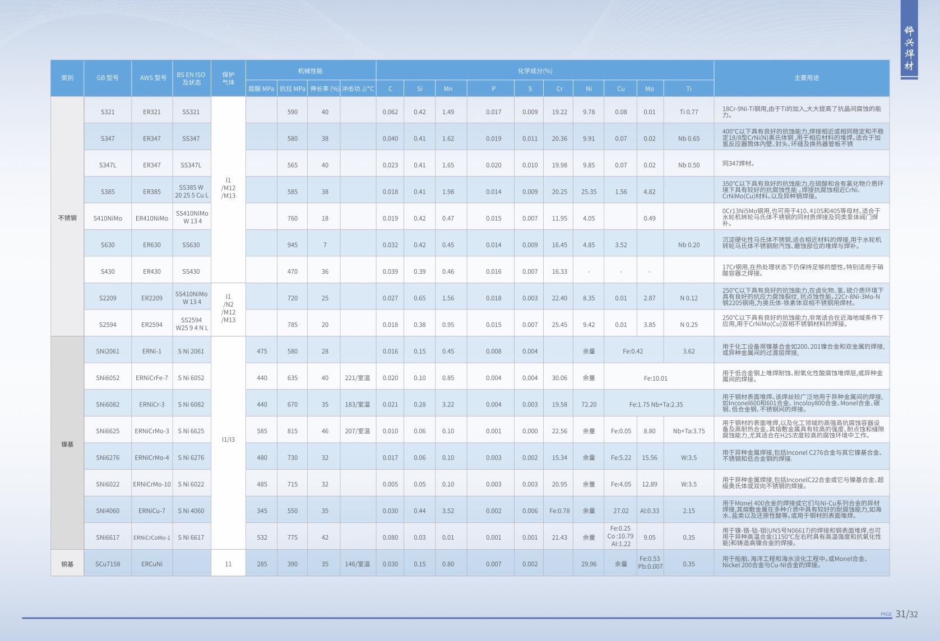Select the 不锈钢 category cell
The width and height of the screenshot is (940, 641).
[x=67, y=218]
